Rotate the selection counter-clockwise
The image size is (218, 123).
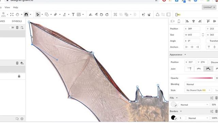point(102,14)
